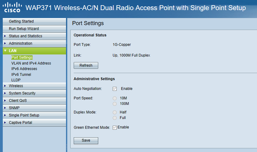Image resolution: width=257 pixels, height=152 pixels.
Task: Expand the Wireless section arrow
Action: [5, 86]
